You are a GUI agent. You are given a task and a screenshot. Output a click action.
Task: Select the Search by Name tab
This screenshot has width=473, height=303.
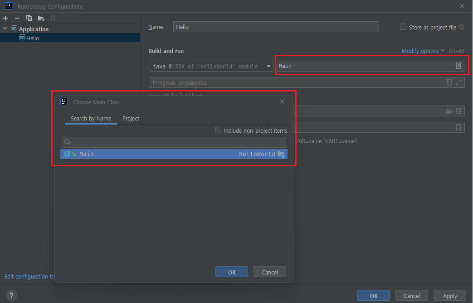pos(90,118)
